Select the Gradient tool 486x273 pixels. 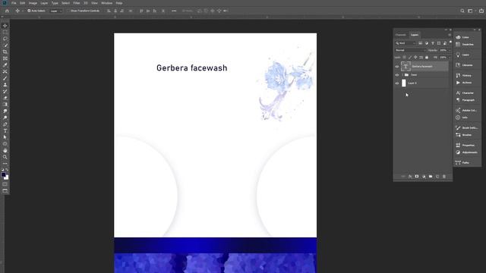point(5,105)
